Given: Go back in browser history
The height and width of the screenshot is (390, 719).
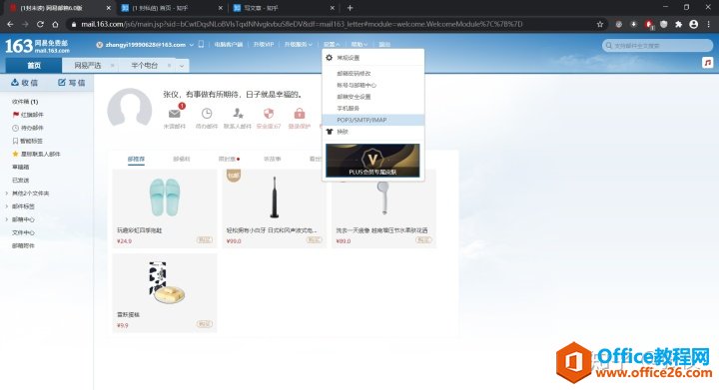Looking at the screenshot, I should tap(11, 24).
